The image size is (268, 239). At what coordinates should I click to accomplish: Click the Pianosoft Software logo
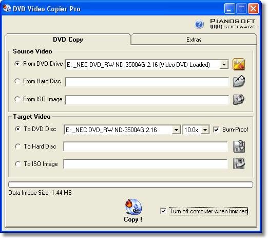point(233,24)
